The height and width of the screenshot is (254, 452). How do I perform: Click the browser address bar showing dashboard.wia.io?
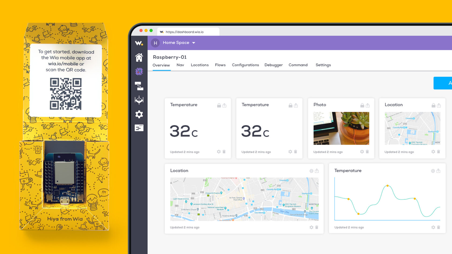click(188, 32)
